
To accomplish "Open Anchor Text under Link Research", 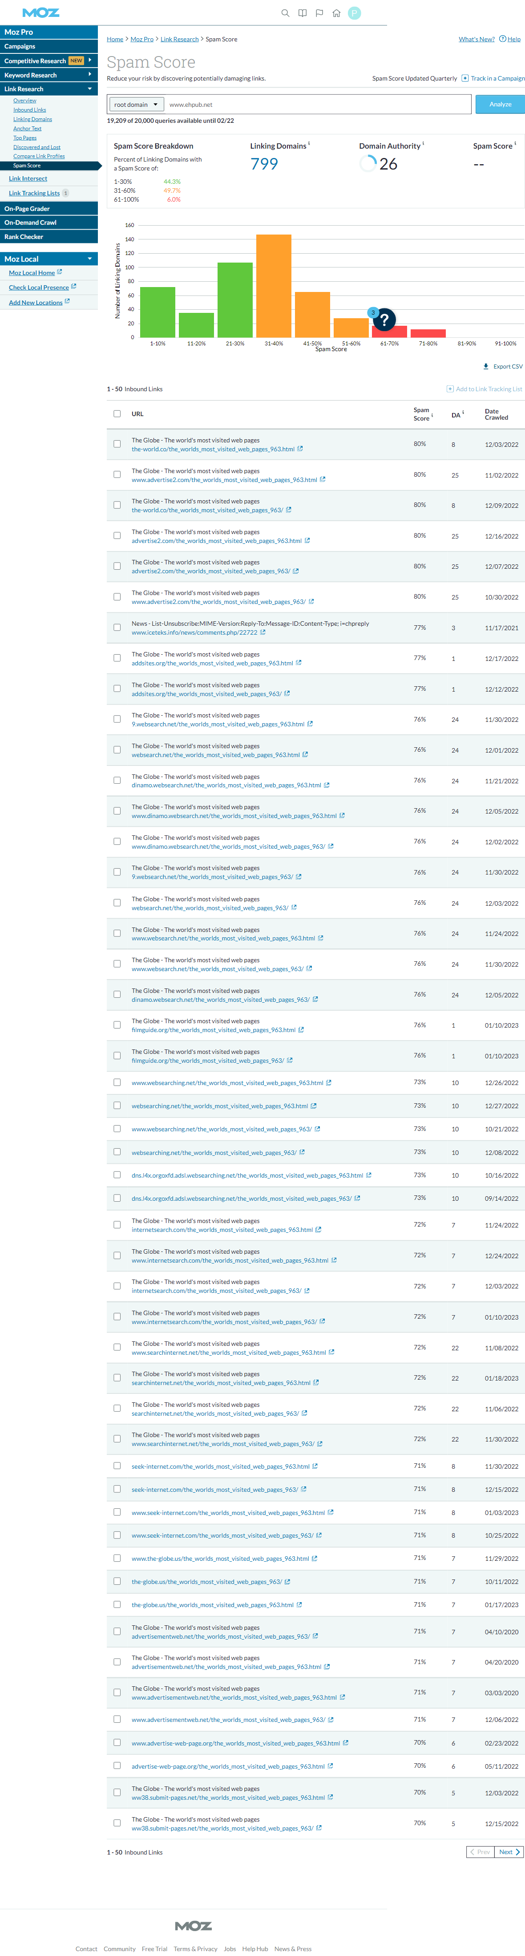I will [x=27, y=128].
